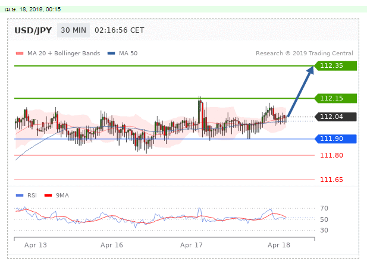The height and width of the screenshot is (264, 367).
Task: Click the green 112.35 target price tag
Action: click(336, 66)
